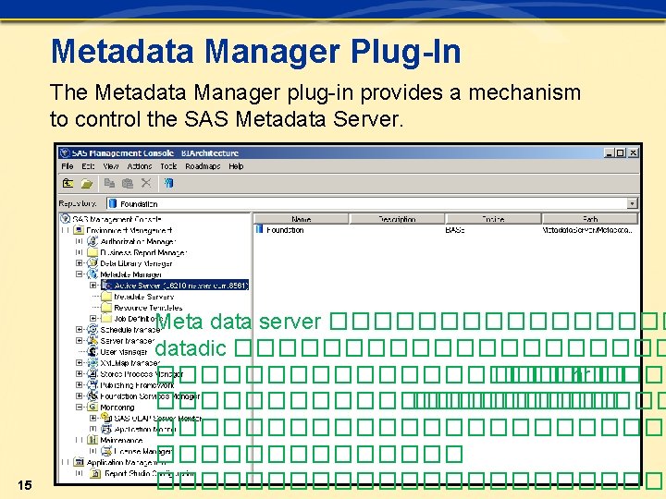Sort by the Engine column header
The image size is (666, 499).
tap(493, 219)
